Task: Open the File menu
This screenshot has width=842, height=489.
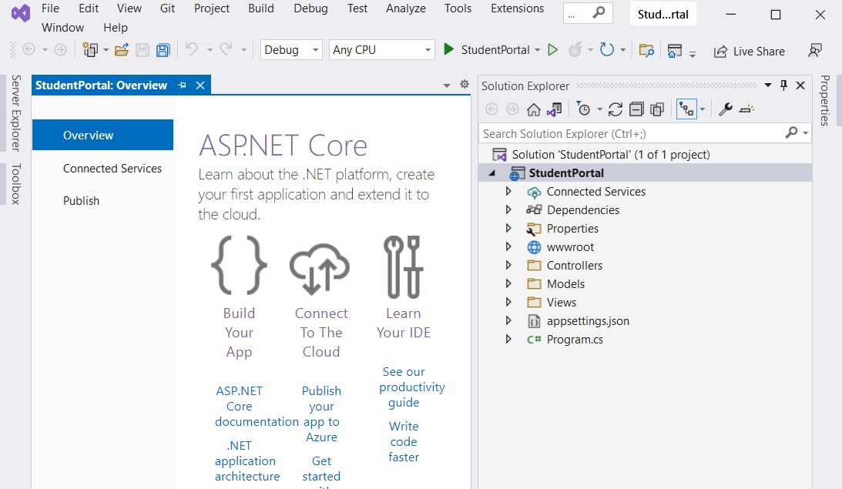Action: tap(50, 8)
